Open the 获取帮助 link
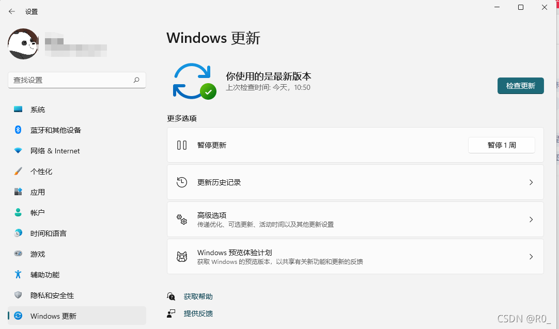Image resolution: width=559 pixels, height=329 pixels. [198, 296]
